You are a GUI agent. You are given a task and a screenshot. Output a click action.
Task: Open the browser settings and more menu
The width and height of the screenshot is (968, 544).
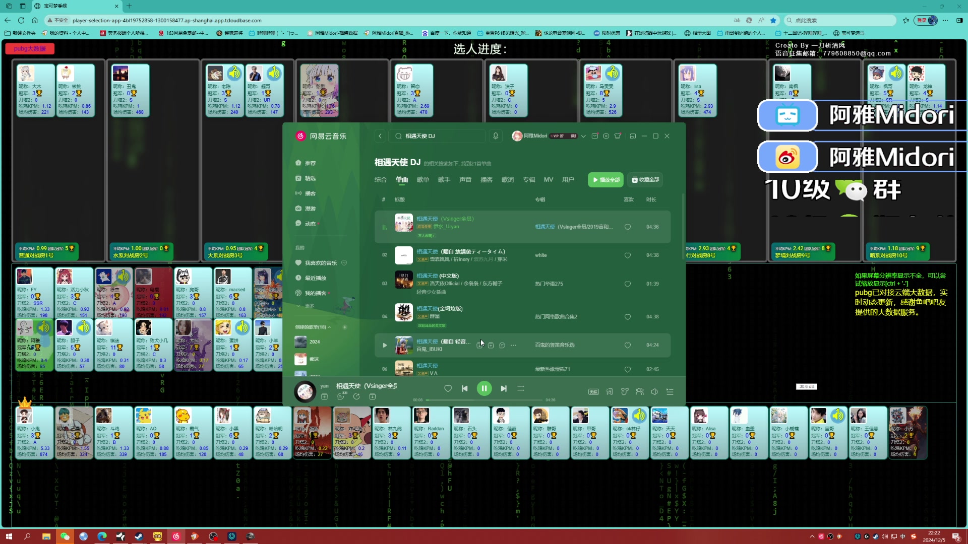pos(945,20)
